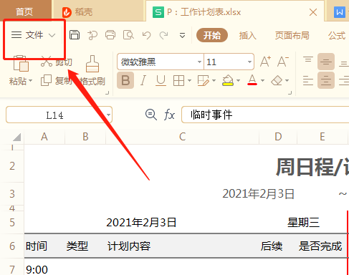The height and width of the screenshot is (275, 349).
Task: Open the font size 11 dropdown
Action: click(249, 62)
